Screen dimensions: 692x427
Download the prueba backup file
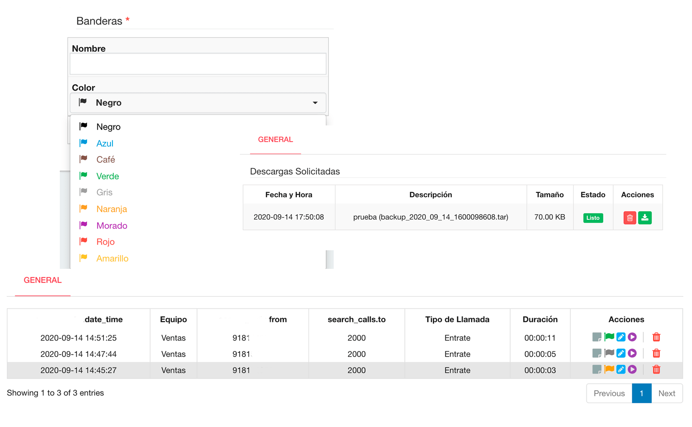(x=645, y=218)
